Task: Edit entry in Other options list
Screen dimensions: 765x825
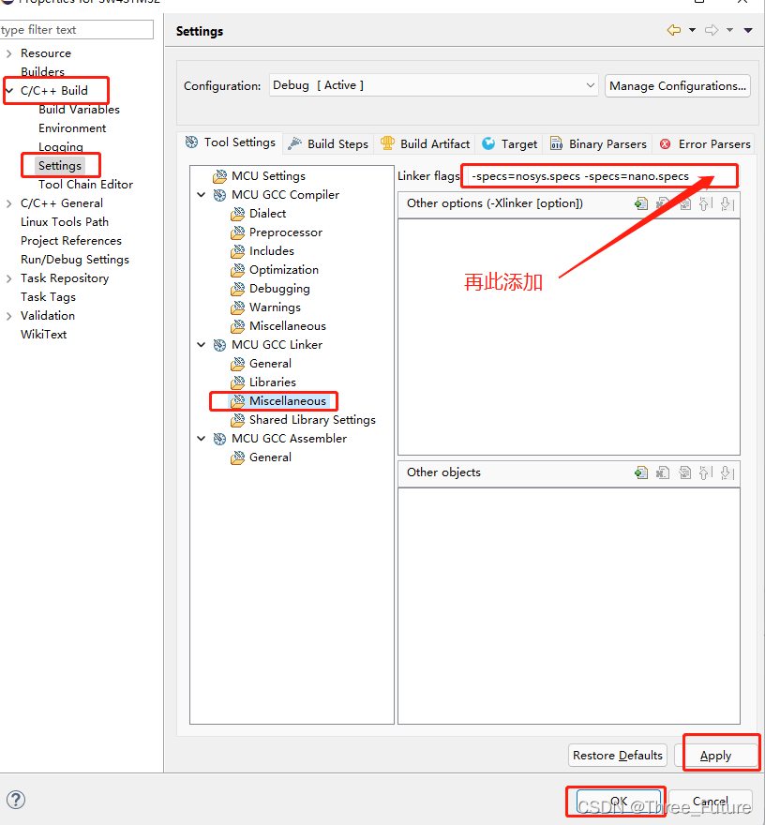Action: pos(685,203)
